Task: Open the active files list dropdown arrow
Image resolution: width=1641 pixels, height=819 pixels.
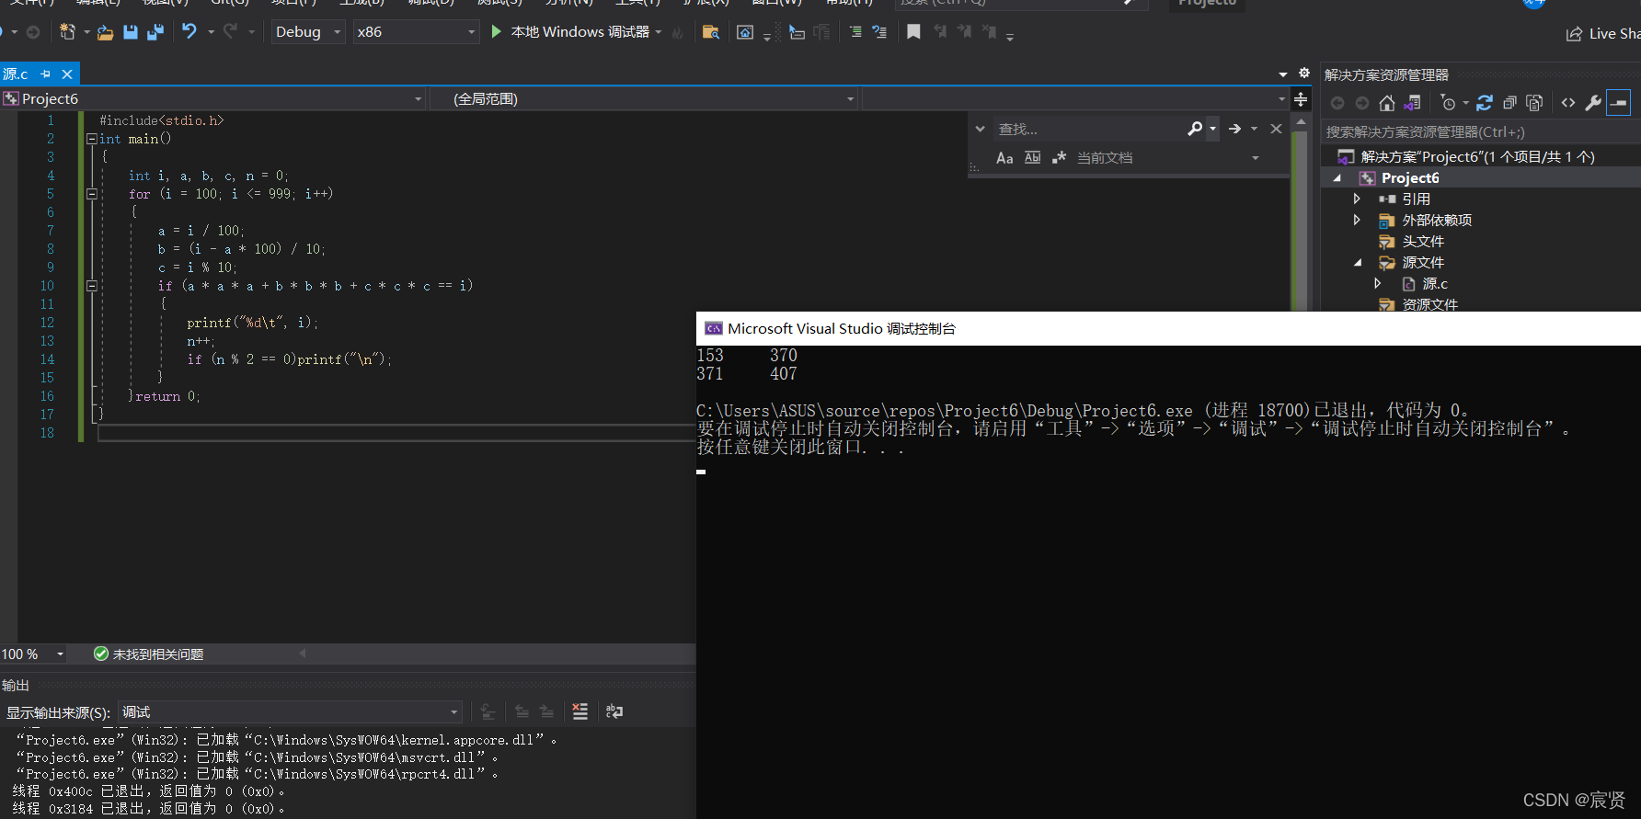Action: pyautogui.click(x=1283, y=74)
